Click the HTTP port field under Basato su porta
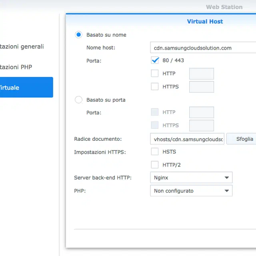 tap(202, 112)
